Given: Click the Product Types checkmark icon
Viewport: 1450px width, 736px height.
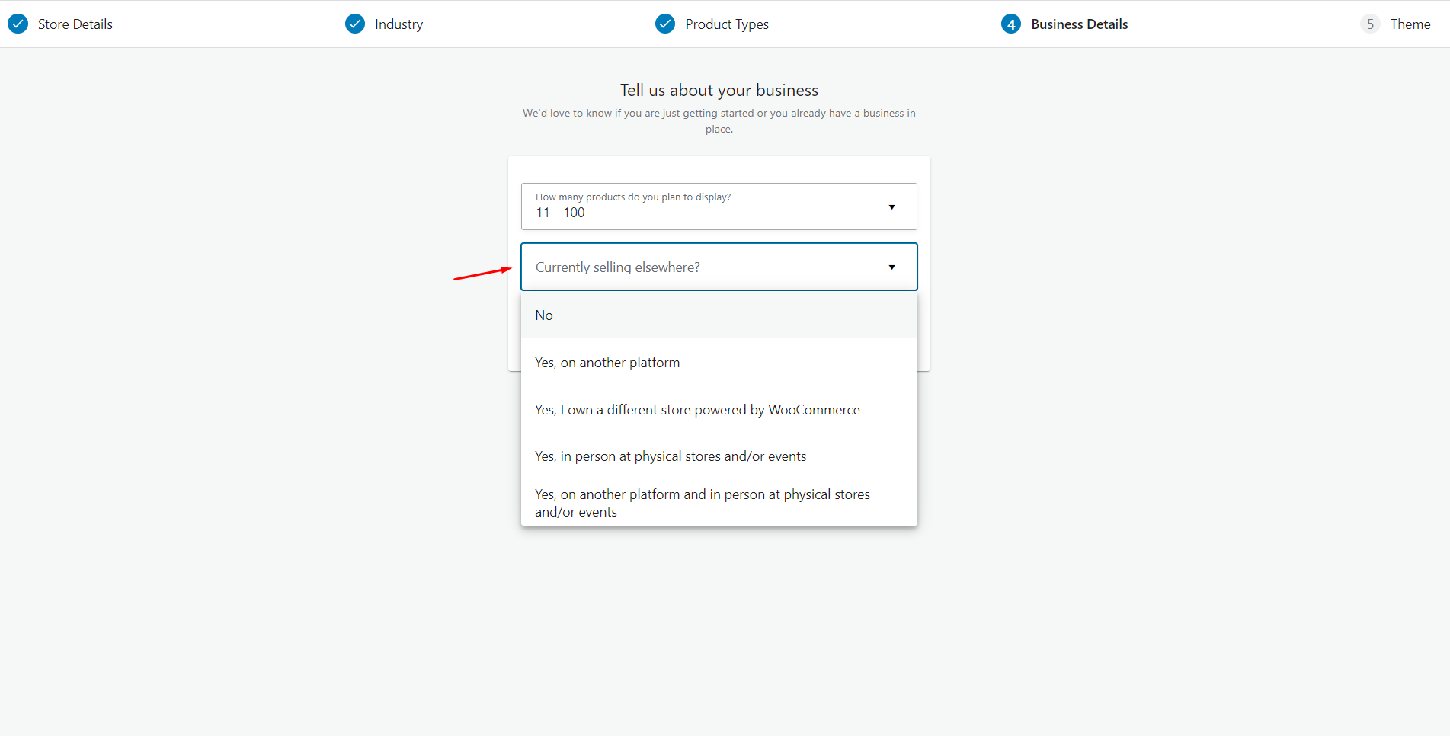Looking at the screenshot, I should tap(665, 24).
